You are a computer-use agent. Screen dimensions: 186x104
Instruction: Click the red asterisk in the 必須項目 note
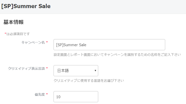pyautogui.click(x=5, y=34)
